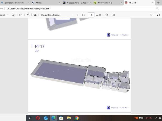Open the Read aloud option
162x121 pixels.
coord(28,15)
